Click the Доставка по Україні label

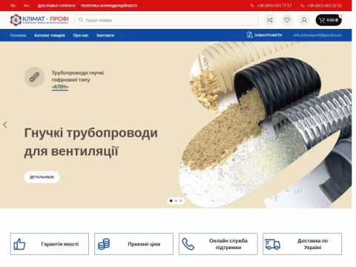point(313,244)
